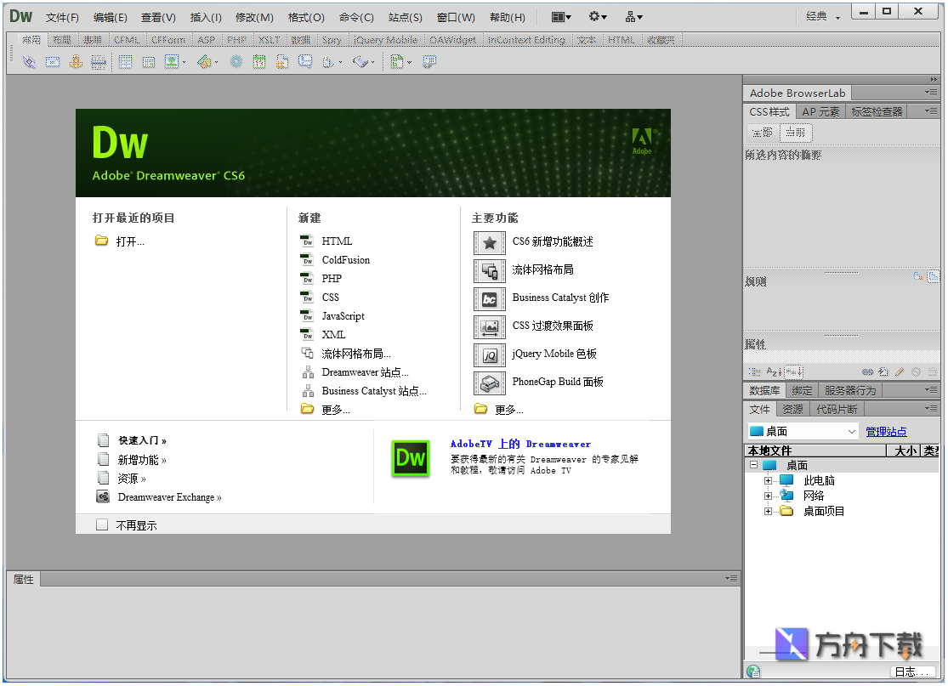Select the 资源 panel tab
The height and width of the screenshot is (686, 948).
pos(792,409)
